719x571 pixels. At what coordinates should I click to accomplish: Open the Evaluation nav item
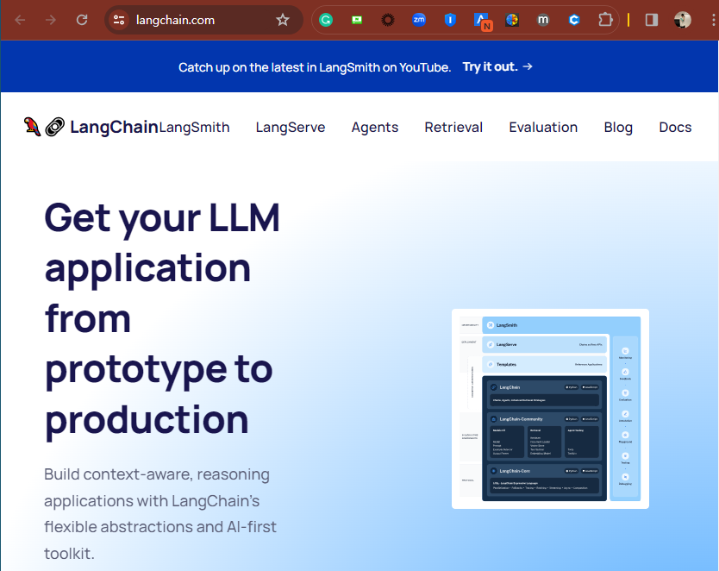click(543, 127)
